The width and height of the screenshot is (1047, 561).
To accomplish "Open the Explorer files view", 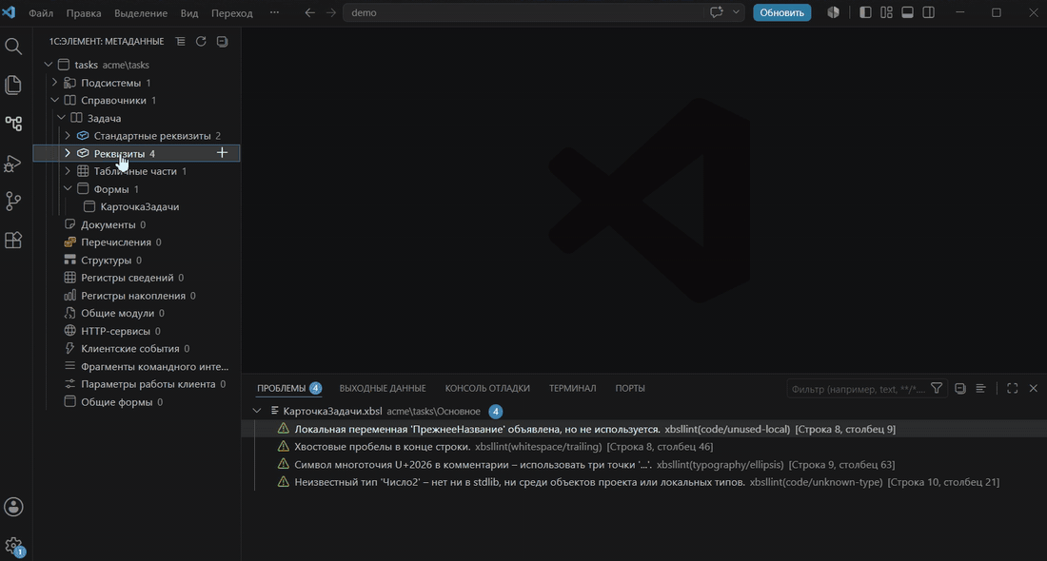I will [13, 85].
